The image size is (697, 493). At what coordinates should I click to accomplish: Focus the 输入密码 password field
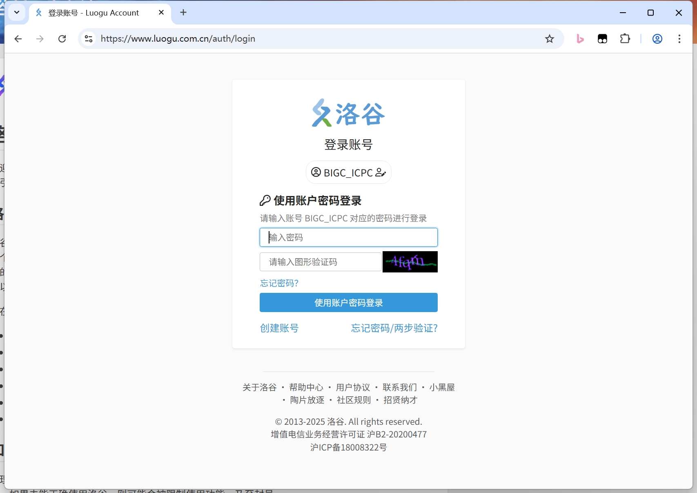(348, 237)
